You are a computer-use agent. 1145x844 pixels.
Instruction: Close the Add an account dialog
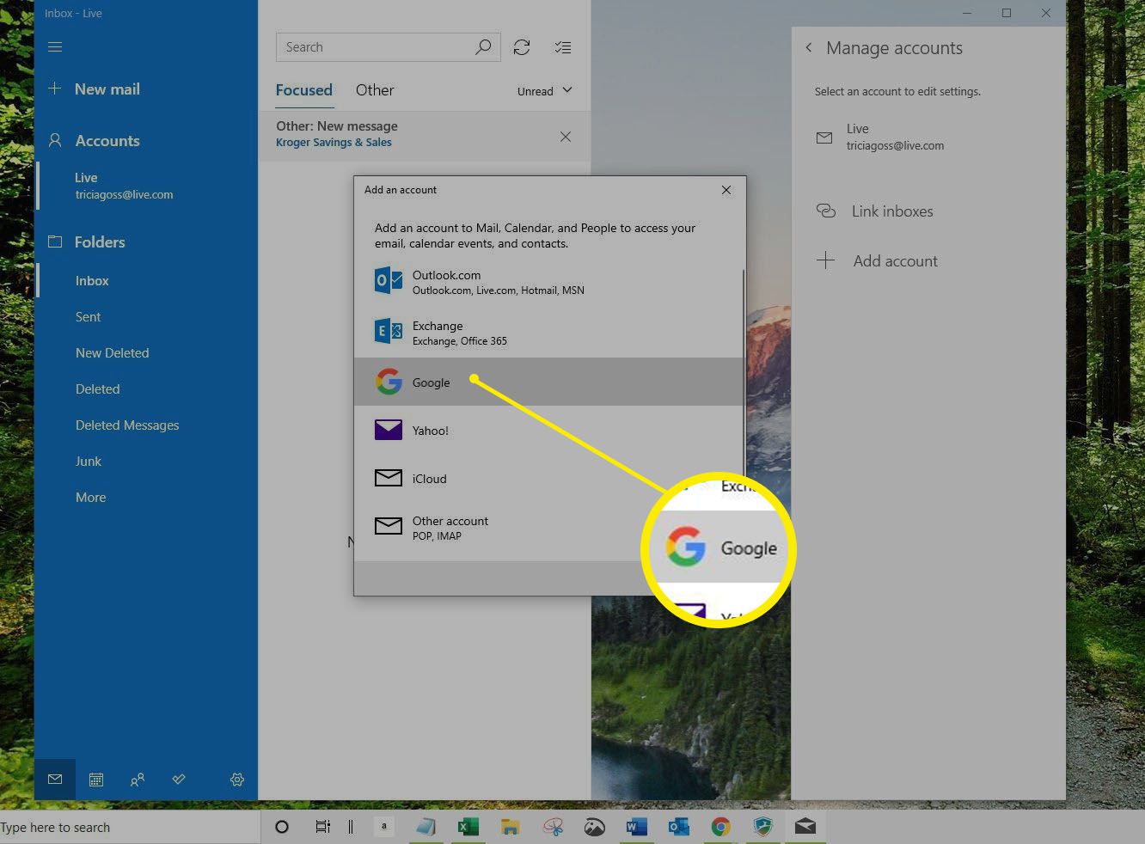pos(726,190)
